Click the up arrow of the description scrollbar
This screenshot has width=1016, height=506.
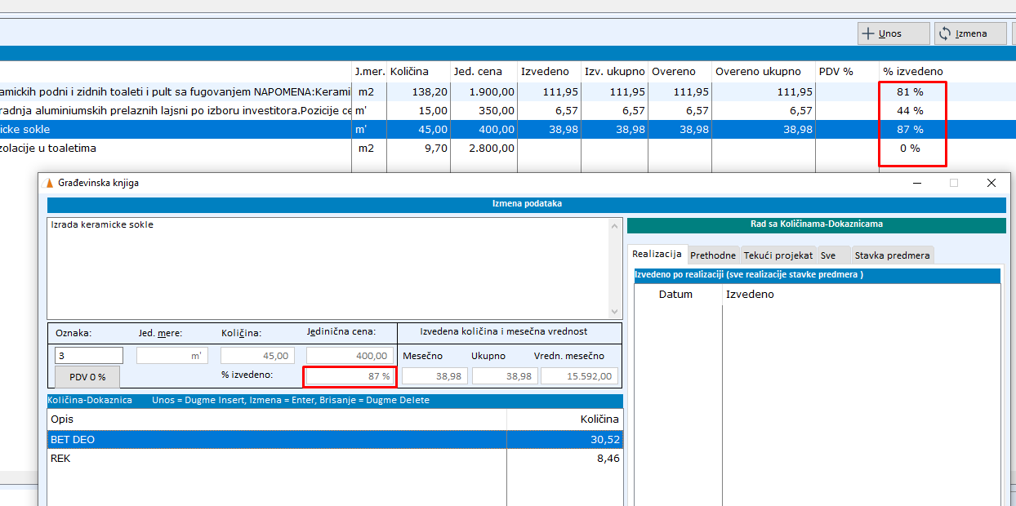[616, 224]
